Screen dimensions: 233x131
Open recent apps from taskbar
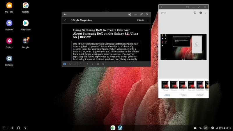click(x=12, y=128)
